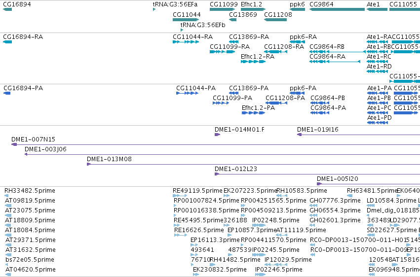The image size is (420, 277).
Task: Click the Ate1-RD transcript
Action: 377,71
